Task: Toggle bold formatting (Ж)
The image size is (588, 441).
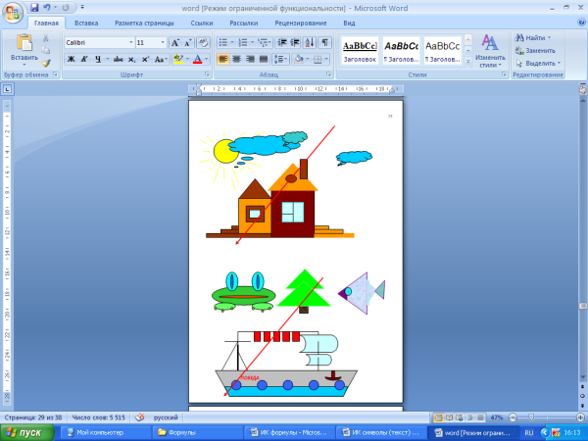Action: click(71, 59)
